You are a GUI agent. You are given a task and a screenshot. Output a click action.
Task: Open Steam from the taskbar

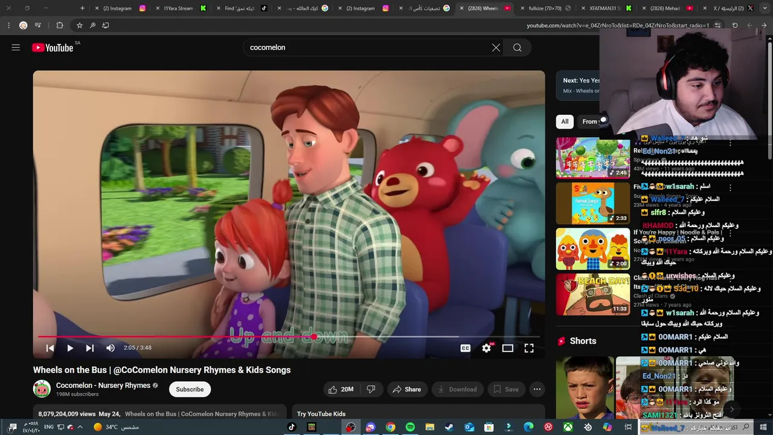449,427
